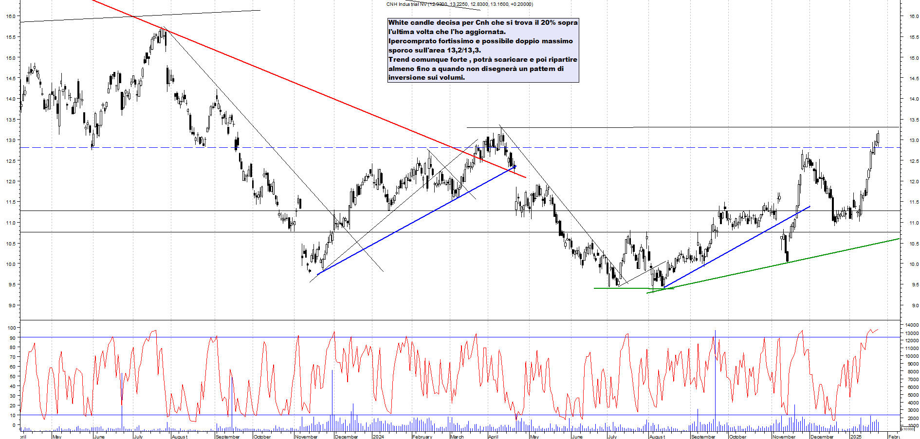This screenshot has width=920, height=439.
Task: Select the 'February' time axis label
Action: pos(422,437)
